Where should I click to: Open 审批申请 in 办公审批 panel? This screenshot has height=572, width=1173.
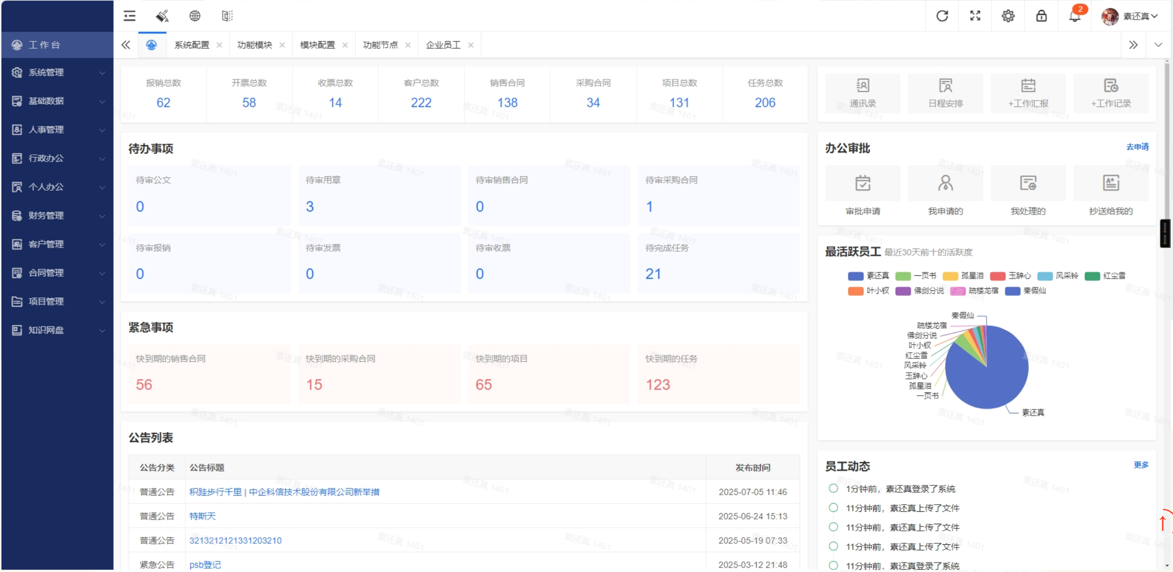(x=863, y=191)
